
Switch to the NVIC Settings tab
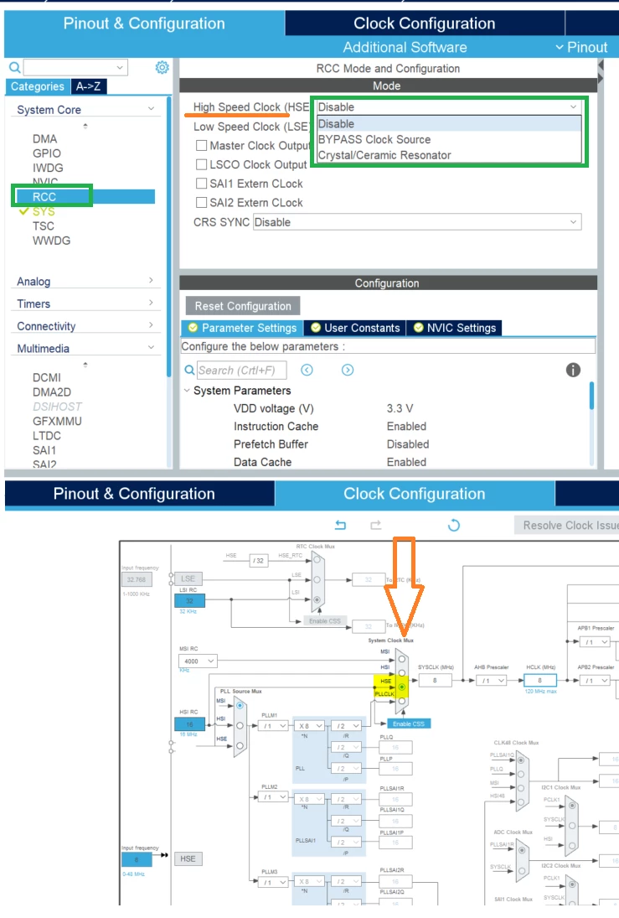pyautogui.click(x=455, y=328)
